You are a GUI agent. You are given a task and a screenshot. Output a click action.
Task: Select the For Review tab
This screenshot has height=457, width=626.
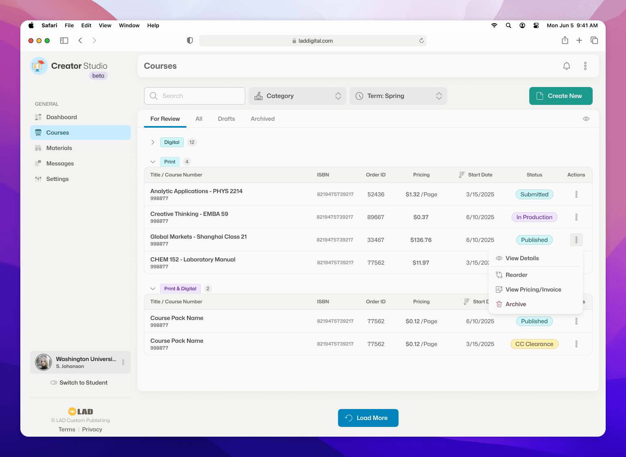click(x=165, y=119)
